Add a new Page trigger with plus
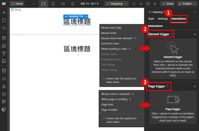The image size is (199, 131). 195,87
